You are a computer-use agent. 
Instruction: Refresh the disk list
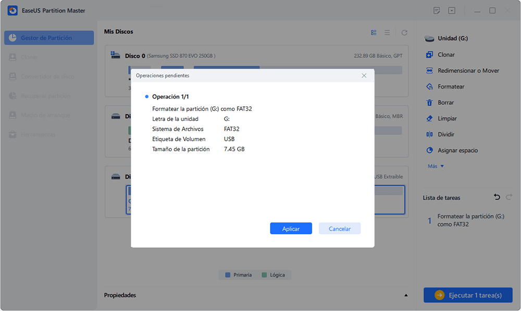[404, 33]
